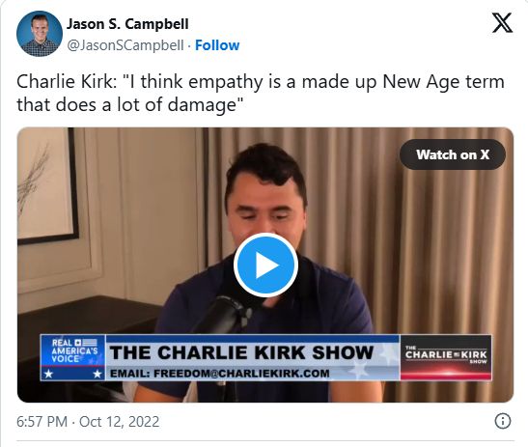Open the tweet info icon
The image size is (528, 447).
click(x=503, y=421)
